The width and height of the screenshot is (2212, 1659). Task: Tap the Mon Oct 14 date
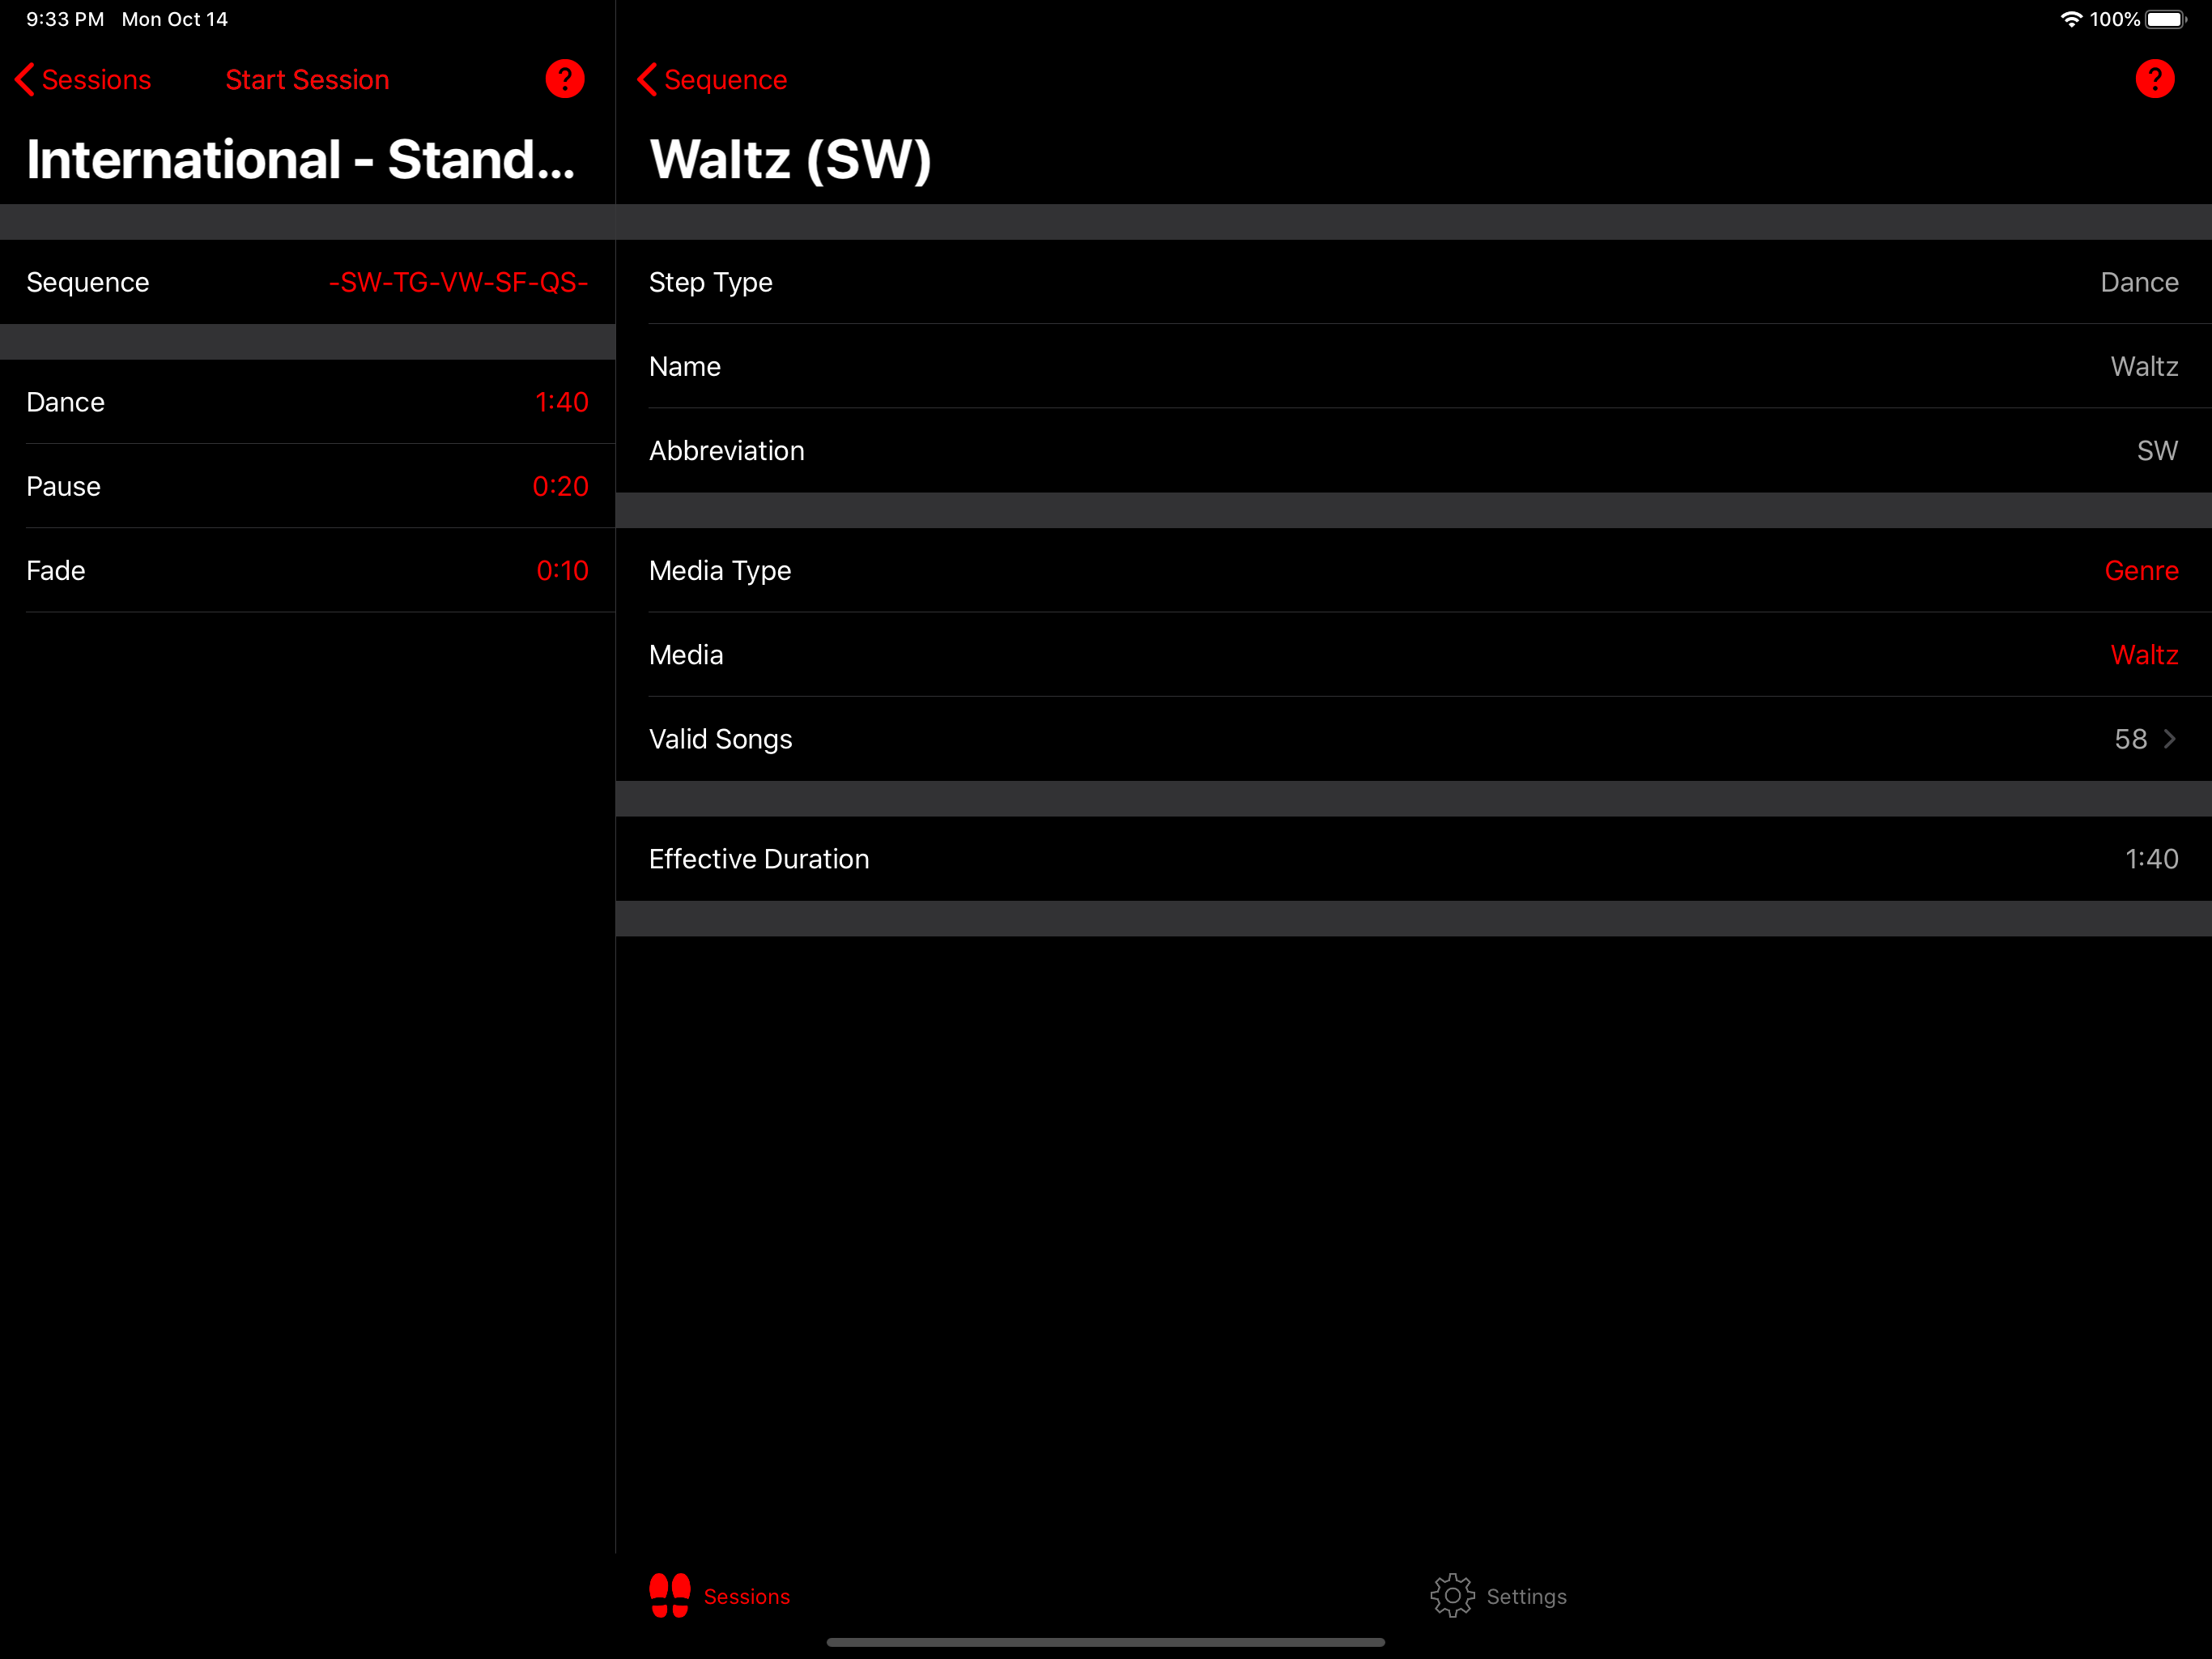click(175, 19)
